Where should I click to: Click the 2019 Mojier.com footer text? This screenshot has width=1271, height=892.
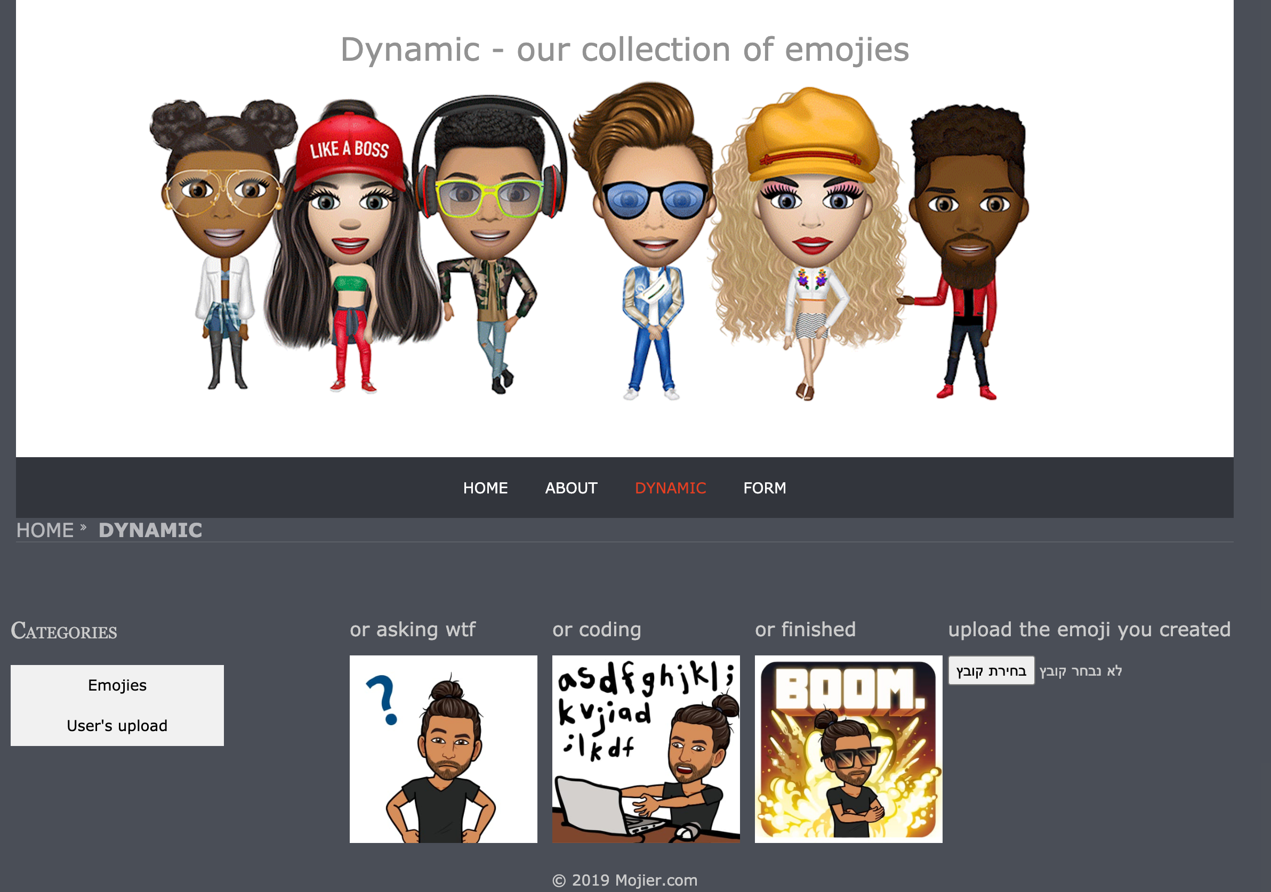(x=625, y=880)
